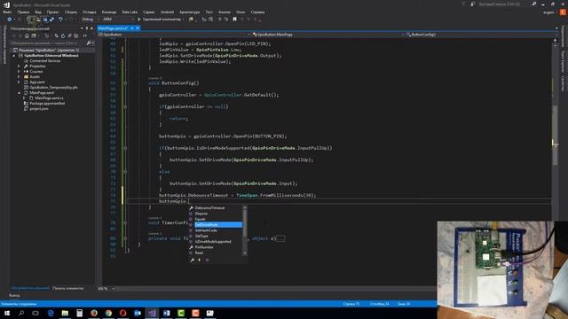Open GpioButton.MainPage type navigation dropdown
The image size is (568, 319).
pos(327,35)
